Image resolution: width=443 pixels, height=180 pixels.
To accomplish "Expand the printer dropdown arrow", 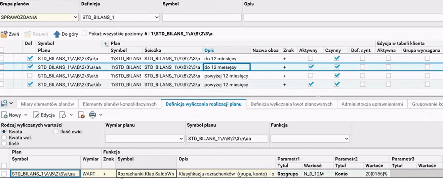I will pos(101,115).
